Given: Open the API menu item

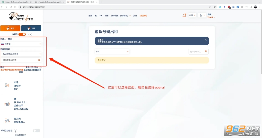Looking at the screenshot, I should pos(101,16).
